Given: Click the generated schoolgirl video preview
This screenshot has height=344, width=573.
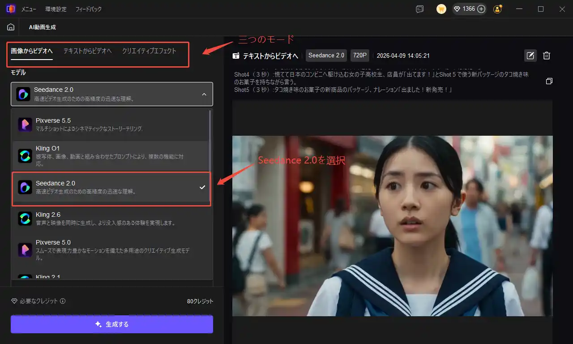Looking at the screenshot, I should pos(392,226).
